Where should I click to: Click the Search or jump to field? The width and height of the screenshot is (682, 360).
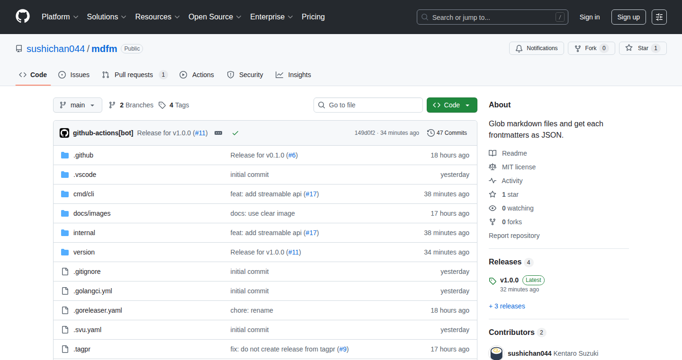click(493, 17)
